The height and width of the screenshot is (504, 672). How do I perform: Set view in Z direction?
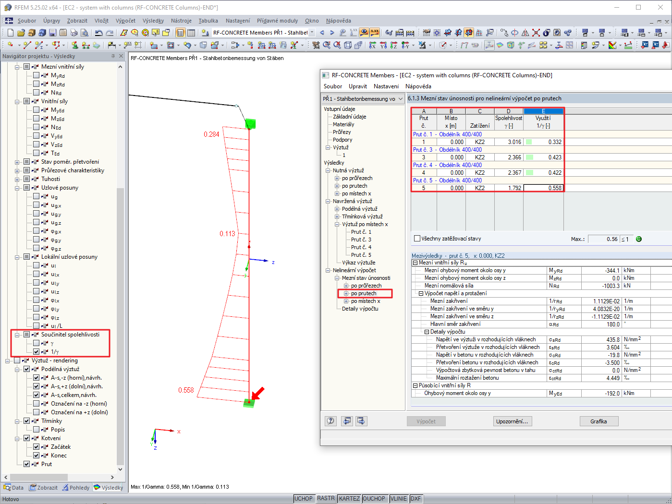point(394,45)
